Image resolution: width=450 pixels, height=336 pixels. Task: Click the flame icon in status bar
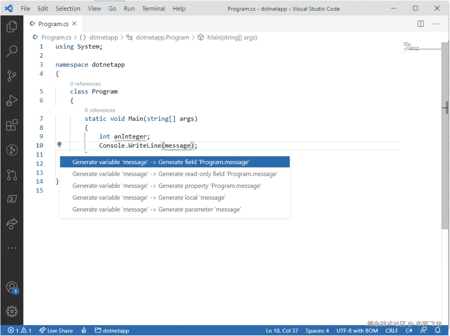(x=84, y=331)
